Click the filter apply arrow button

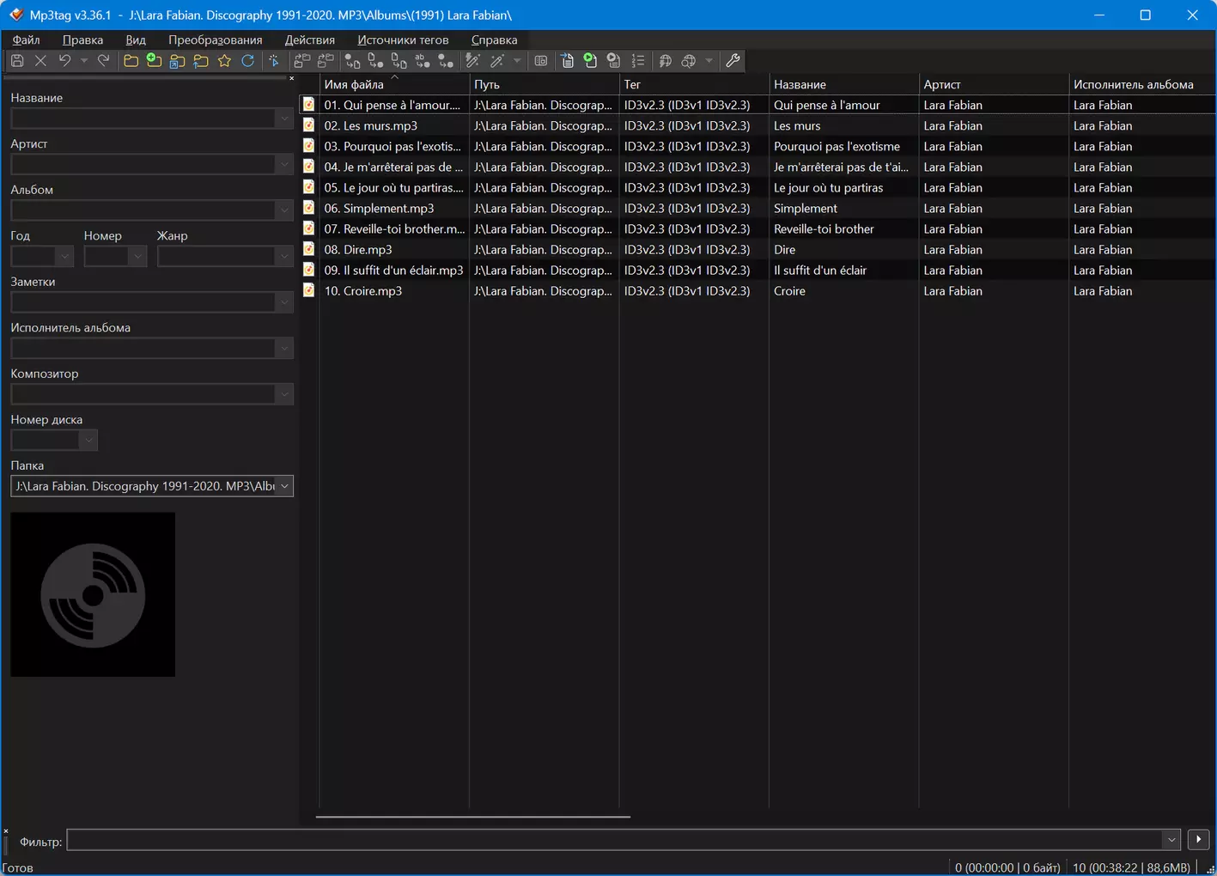click(x=1198, y=840)
